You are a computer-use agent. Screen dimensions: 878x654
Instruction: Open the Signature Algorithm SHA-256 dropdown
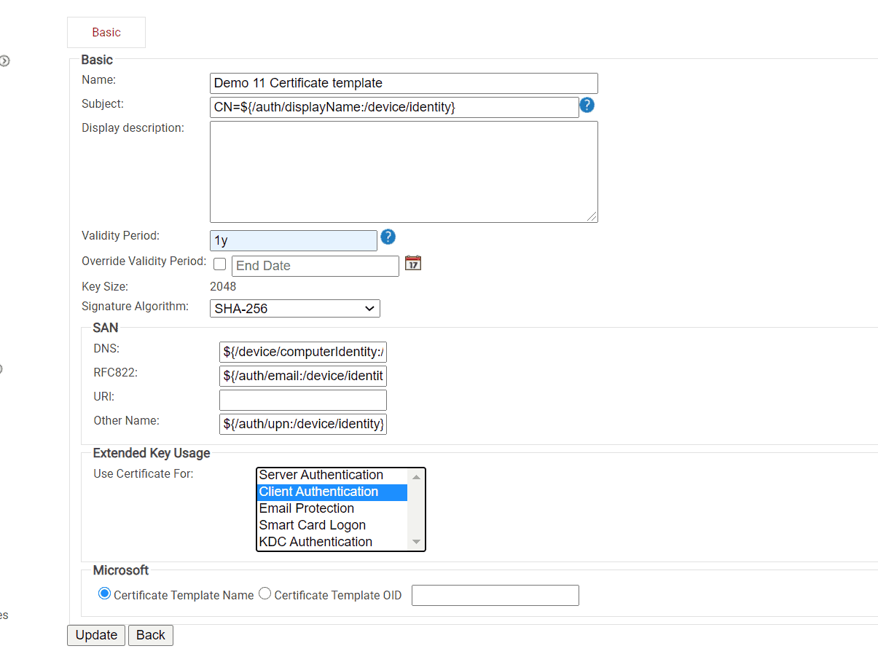tap(295, 309)
